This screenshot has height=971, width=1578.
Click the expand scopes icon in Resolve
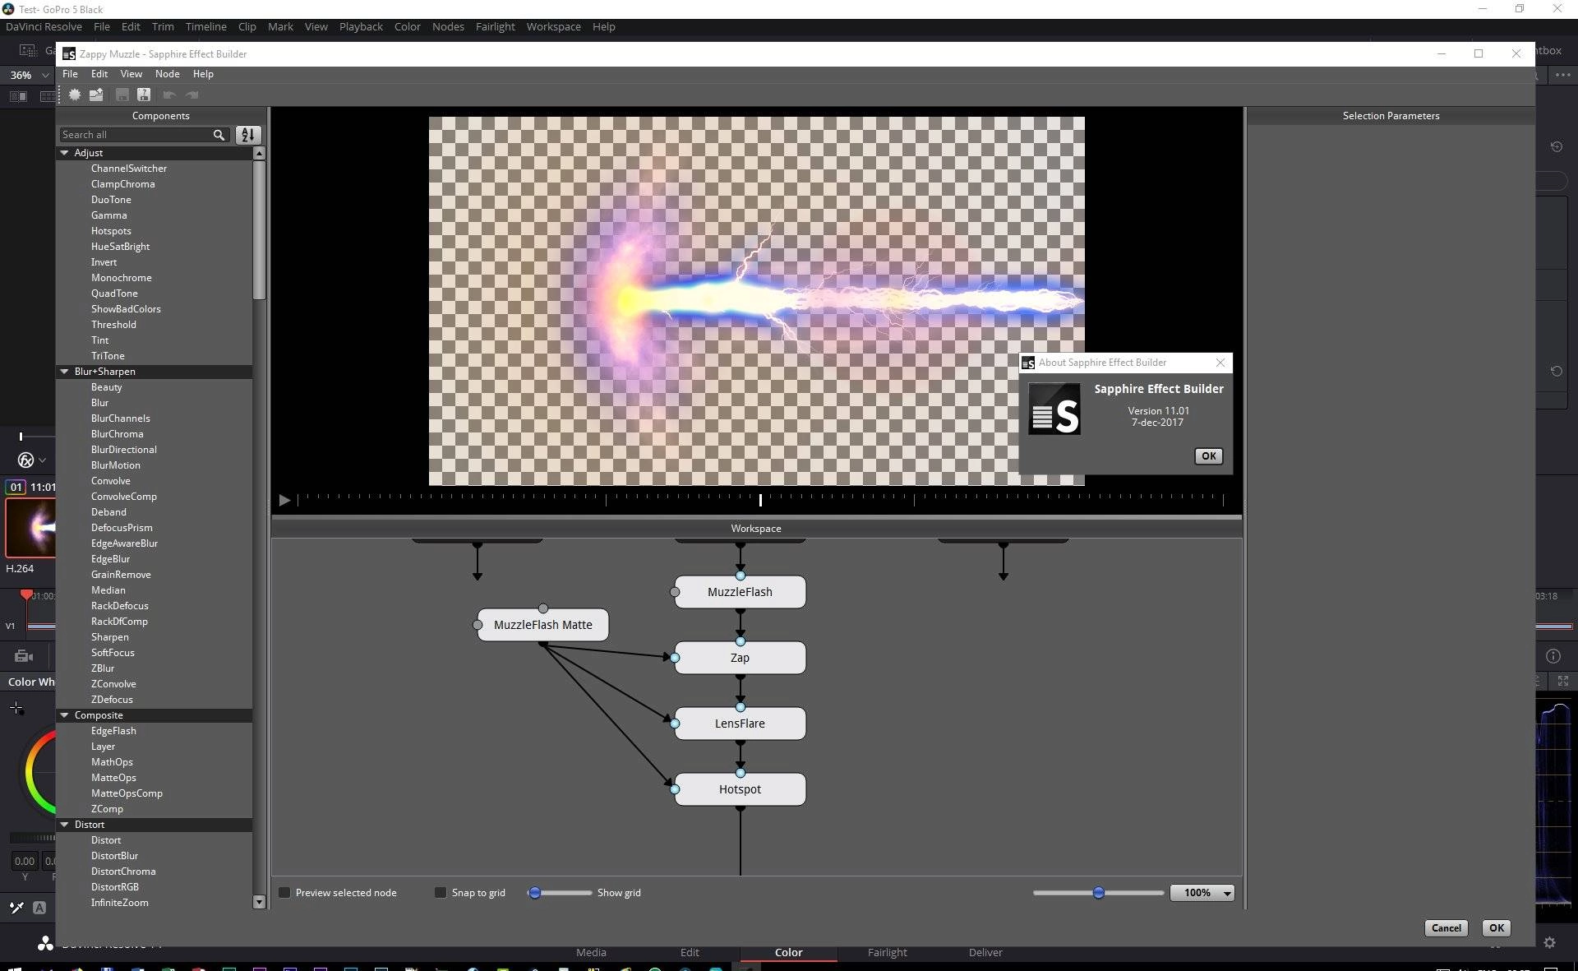pos(1563,681)
